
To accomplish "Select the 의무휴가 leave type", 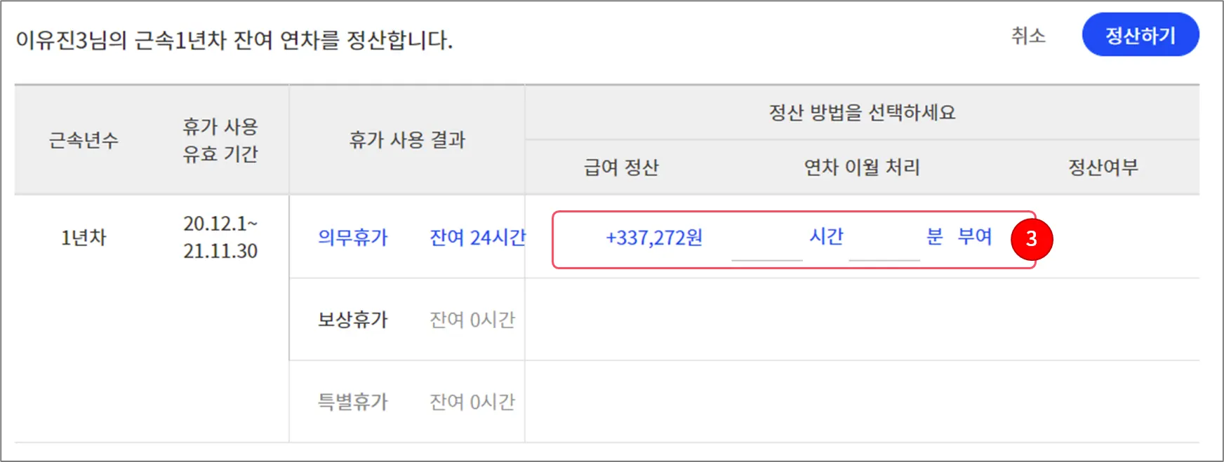I will (352, 238).
